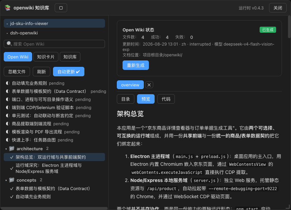
Task: Click --remote-debugging-port=9222 code text
Action: pyautogui.click(x=243, y=189)
